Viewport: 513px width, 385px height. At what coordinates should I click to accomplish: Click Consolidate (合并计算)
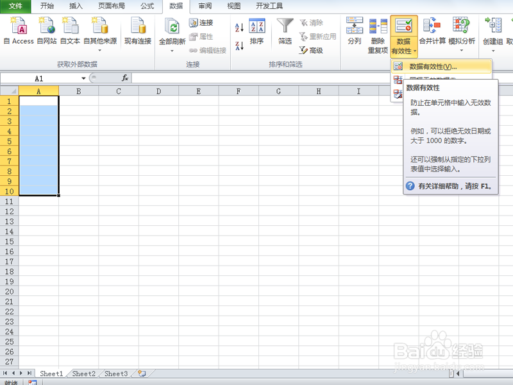432,31
